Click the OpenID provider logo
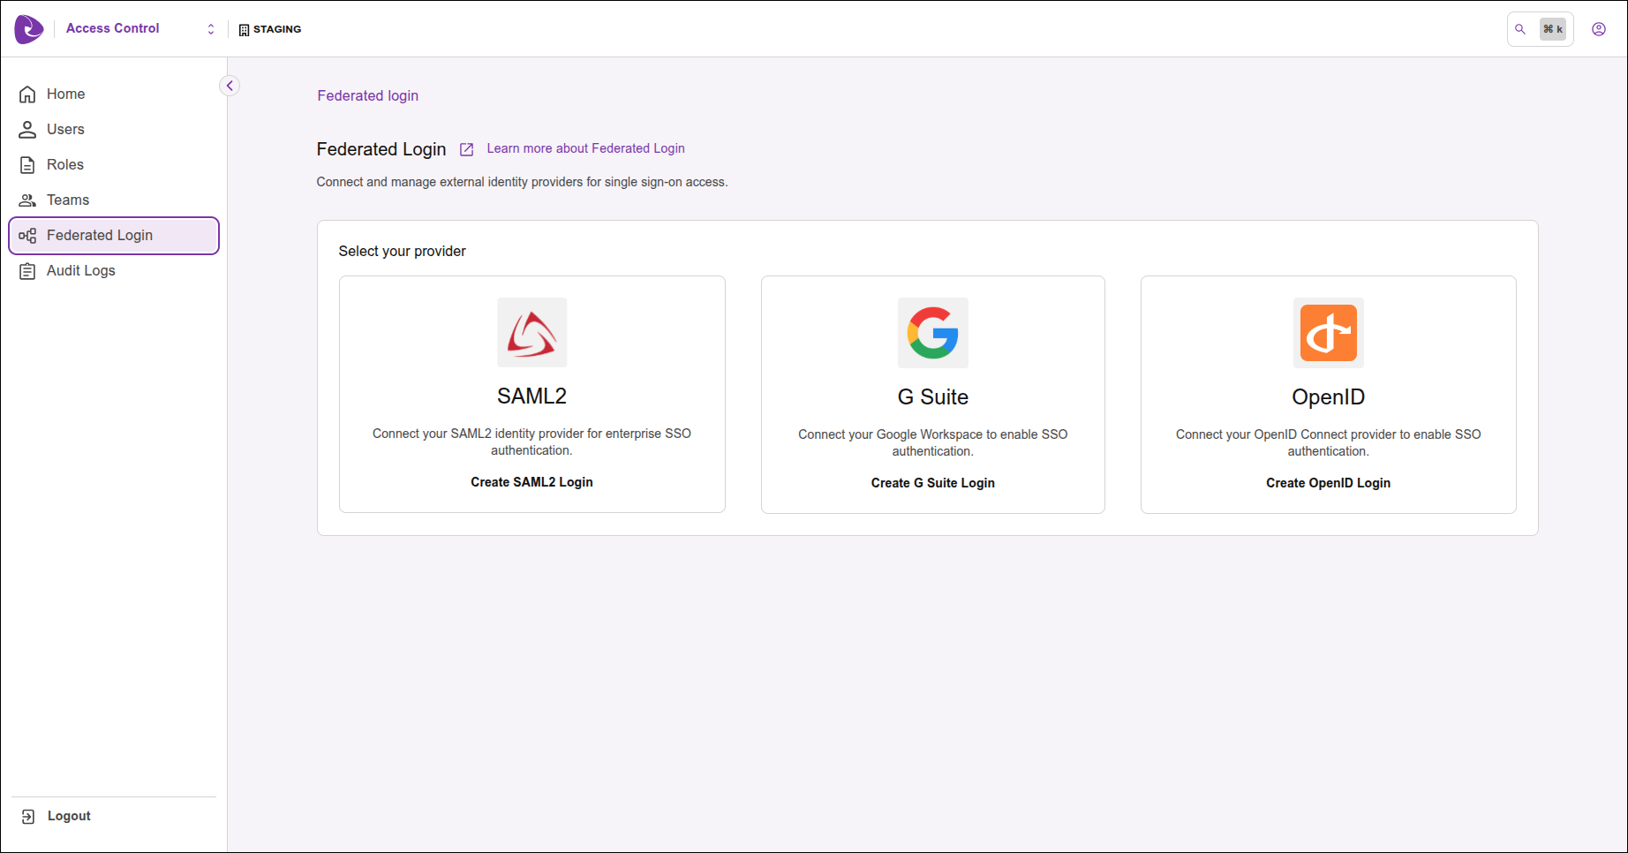Screen dimensions: 1628x853 point(1328,333)
